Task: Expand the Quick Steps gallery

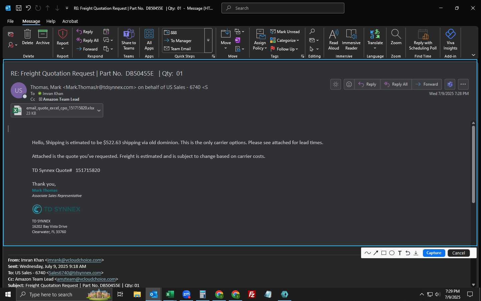Action: click(x=208, y=40)
